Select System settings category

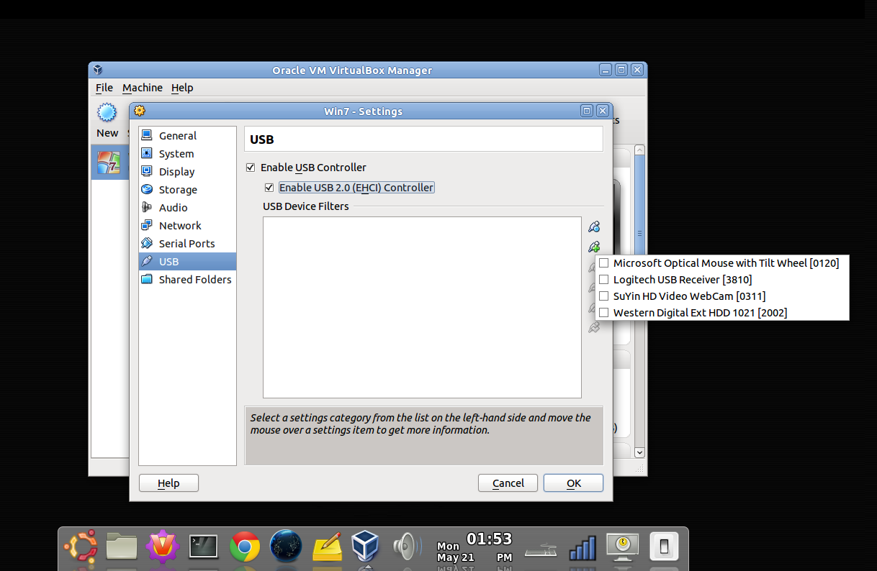click(187, 154)
